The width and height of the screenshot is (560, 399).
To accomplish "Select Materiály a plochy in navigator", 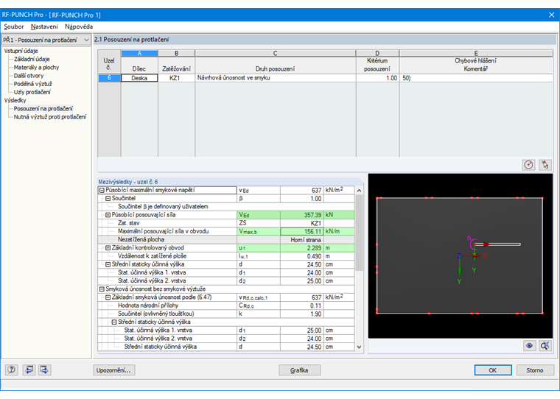I will 36,68.
